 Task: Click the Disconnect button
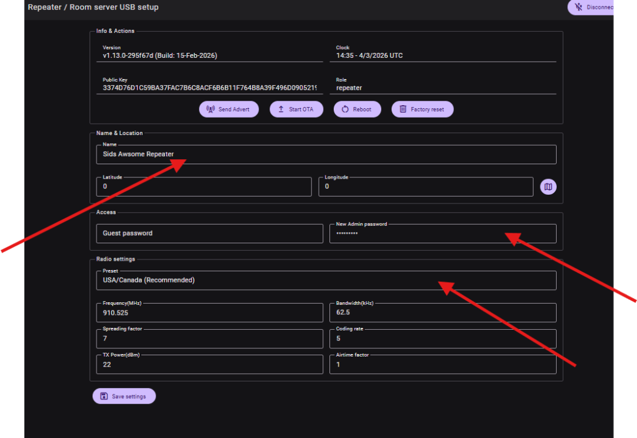592,7
